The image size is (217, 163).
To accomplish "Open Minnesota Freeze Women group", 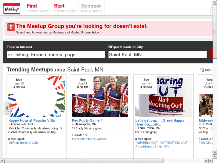I will pos(89,139).
